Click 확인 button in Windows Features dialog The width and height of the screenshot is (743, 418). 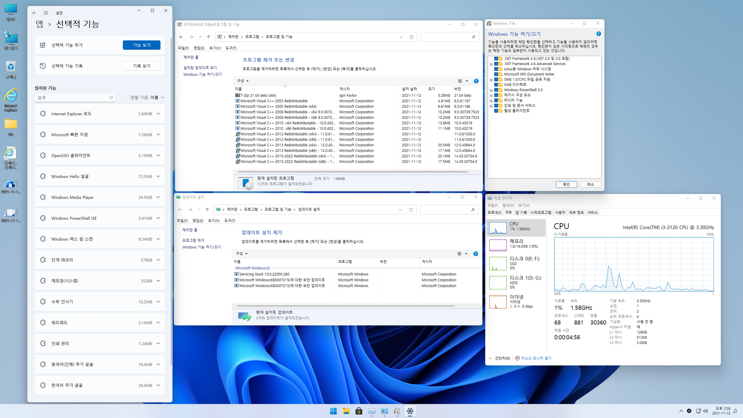pyautogui.click(x=566, y=185)
